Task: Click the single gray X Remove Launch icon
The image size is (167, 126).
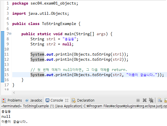Action: click(x=144, y=100)
